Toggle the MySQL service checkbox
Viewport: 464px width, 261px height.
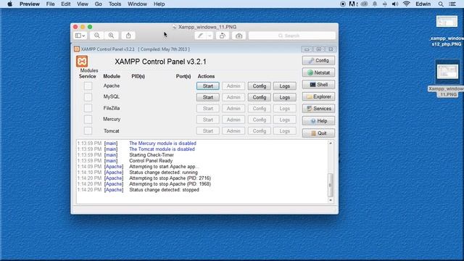click(x=88, y=96)
